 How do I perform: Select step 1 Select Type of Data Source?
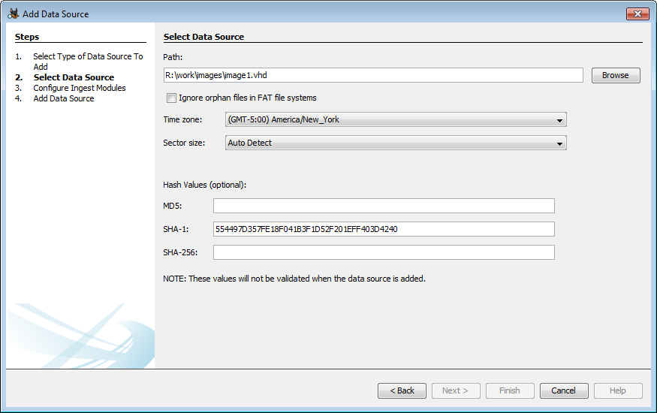coord(87,57)
